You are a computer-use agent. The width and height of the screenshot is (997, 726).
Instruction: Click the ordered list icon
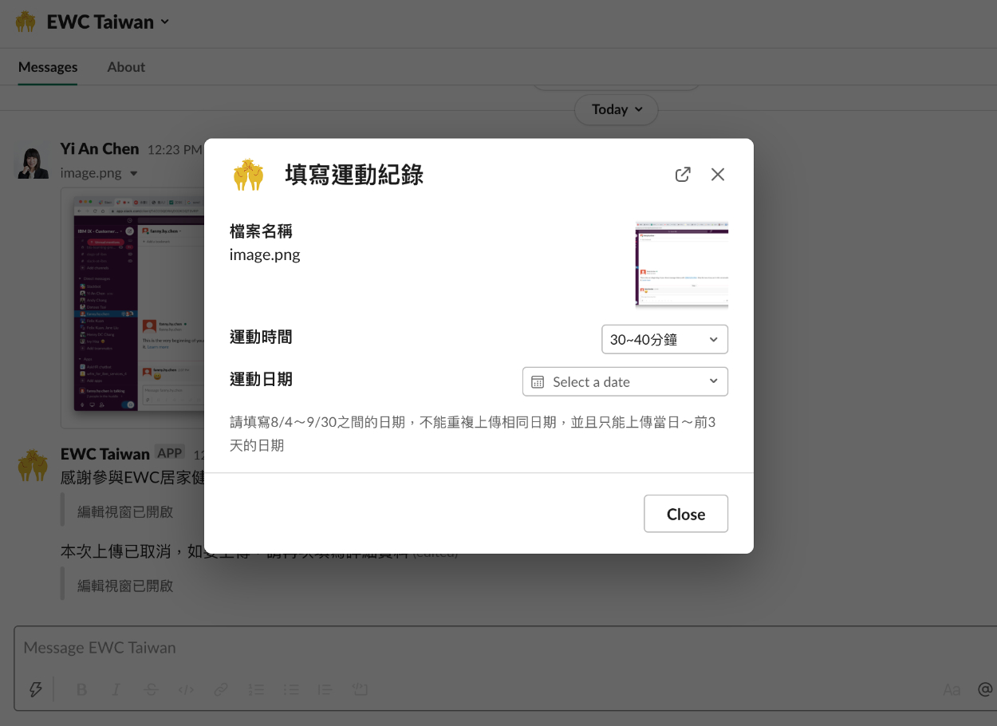tap(256, 689)
